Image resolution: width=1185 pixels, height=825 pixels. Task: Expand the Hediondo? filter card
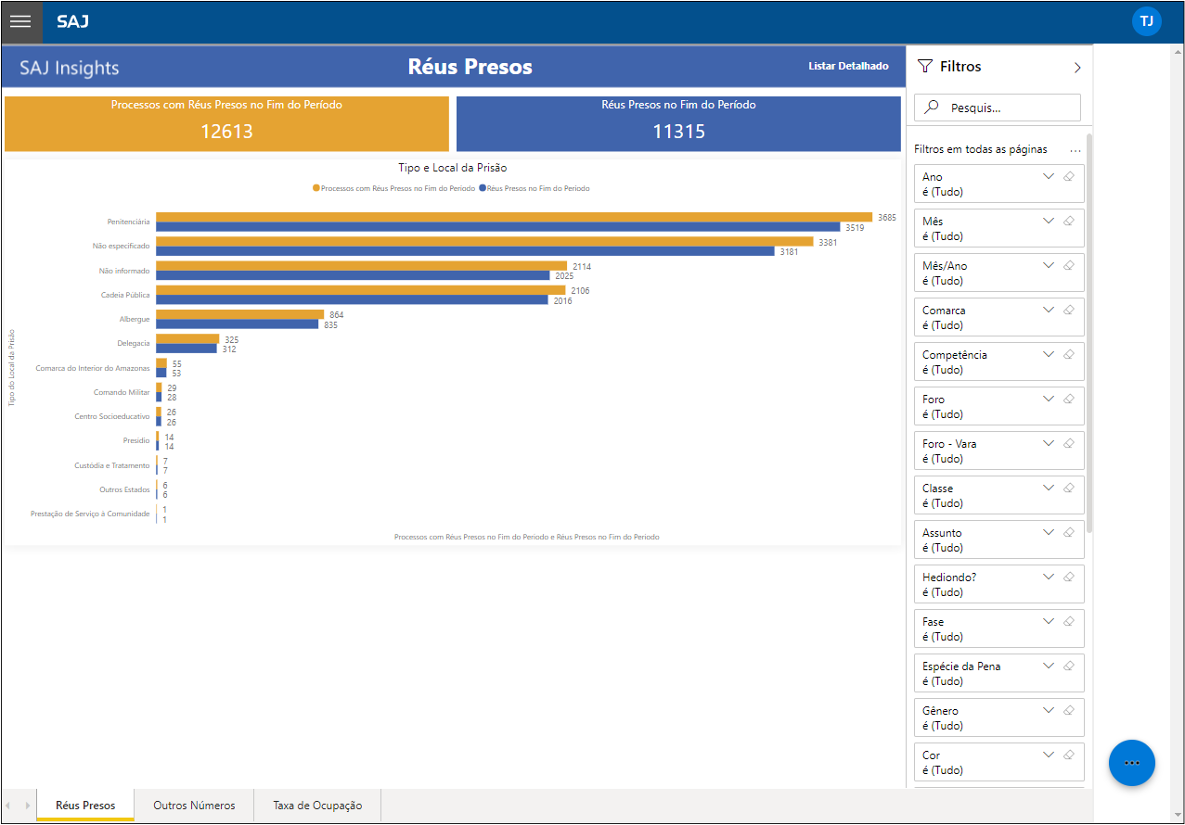pos(1049,577)
